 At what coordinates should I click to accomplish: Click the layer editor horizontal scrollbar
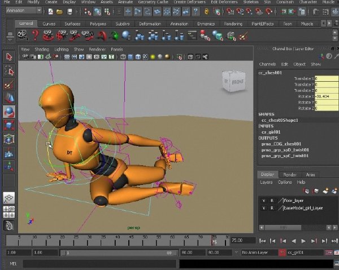point(283,228)
